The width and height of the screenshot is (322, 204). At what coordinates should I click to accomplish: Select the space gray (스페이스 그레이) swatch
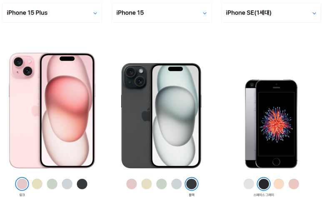coord(264,184)
